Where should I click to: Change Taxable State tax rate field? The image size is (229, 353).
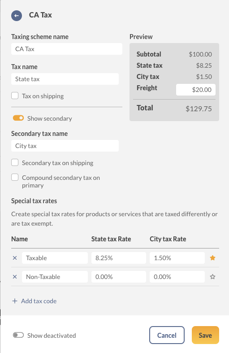tap(119, 258)
